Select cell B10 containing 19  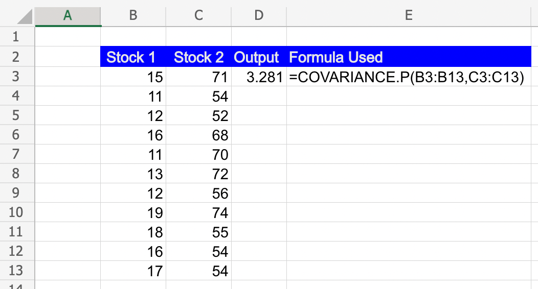[x=133, y=212]
